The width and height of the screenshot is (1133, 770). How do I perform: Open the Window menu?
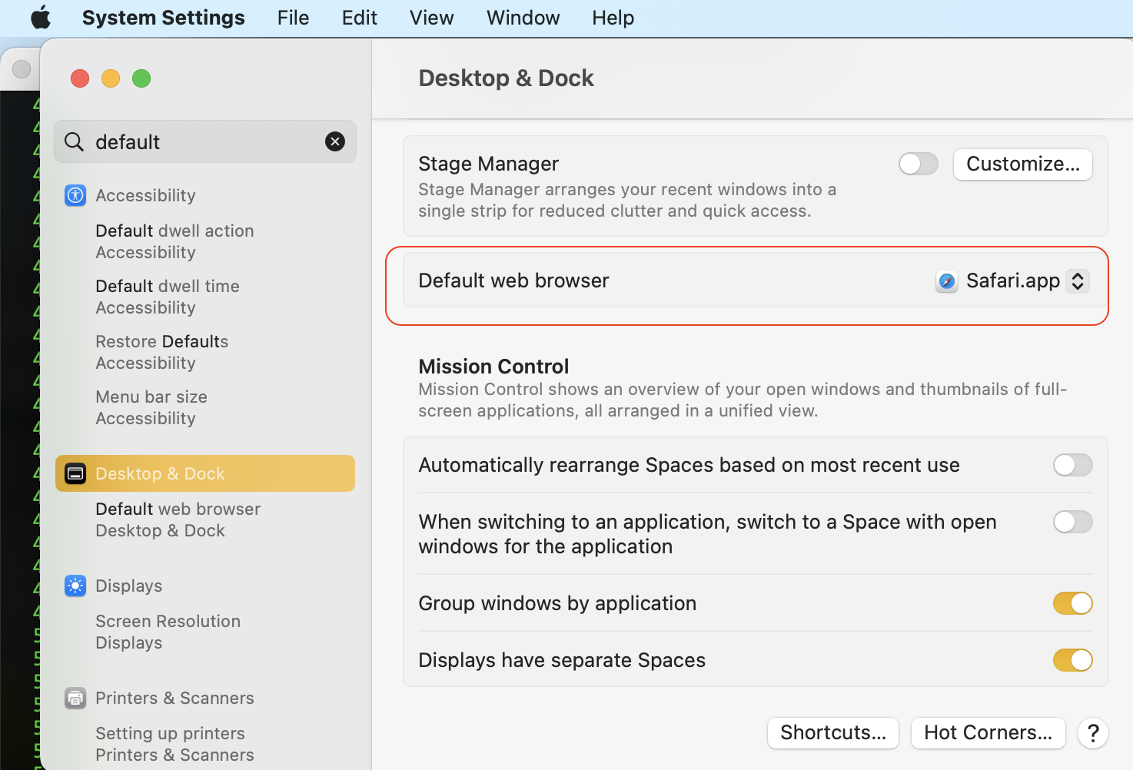(x=523, y=18)
